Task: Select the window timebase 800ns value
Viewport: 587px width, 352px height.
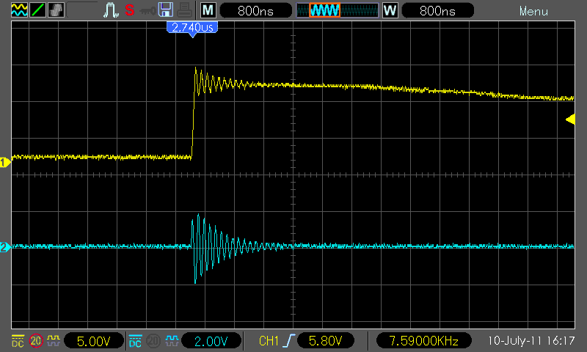Action: pos(437,10)
